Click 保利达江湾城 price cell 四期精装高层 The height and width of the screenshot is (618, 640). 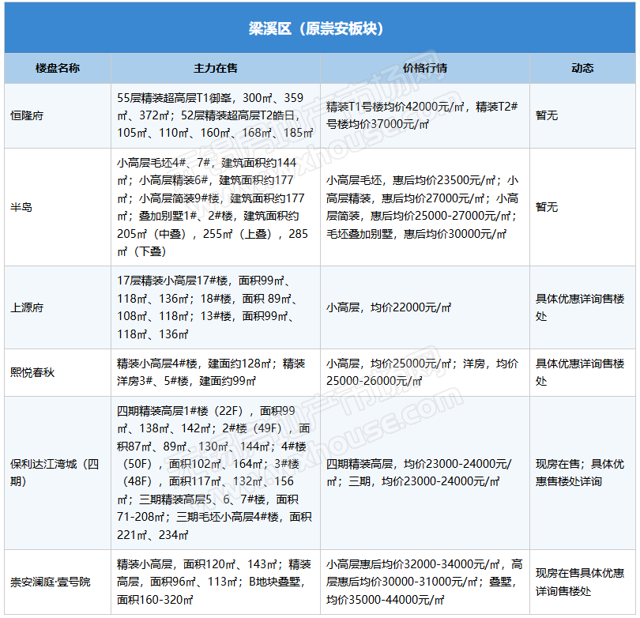[424, 473]
